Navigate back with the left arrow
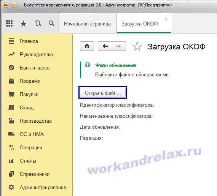 [105, 46]
